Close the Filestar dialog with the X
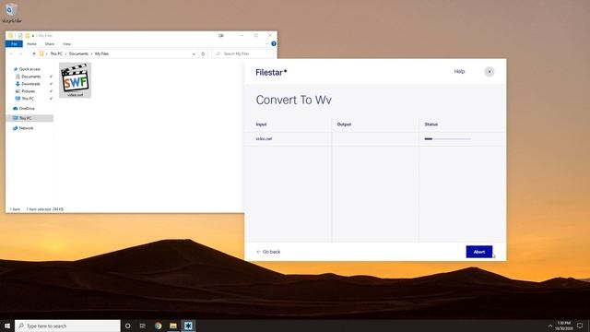590x332 pixels. pos(490,72)
